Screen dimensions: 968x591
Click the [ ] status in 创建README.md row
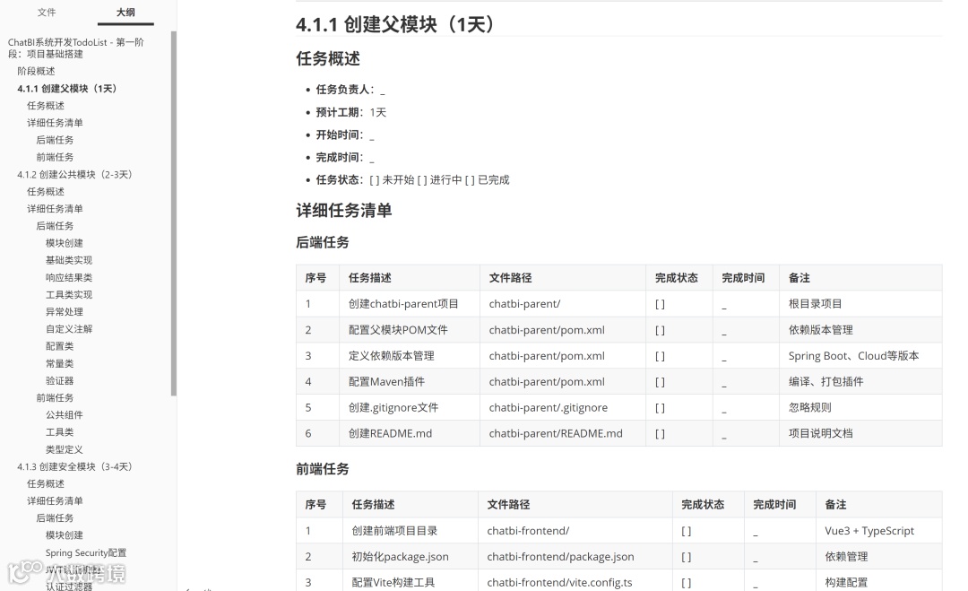(660, 433)
